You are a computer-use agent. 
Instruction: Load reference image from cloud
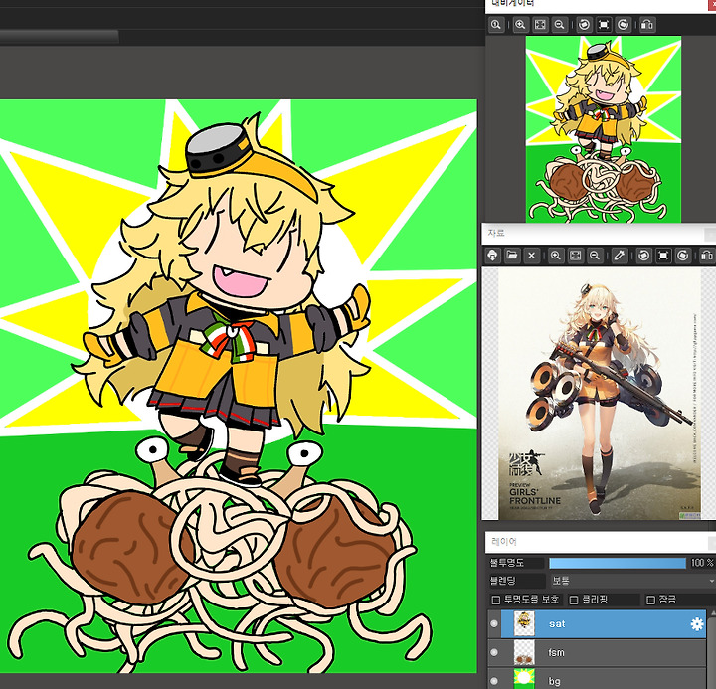pos(492,256)
